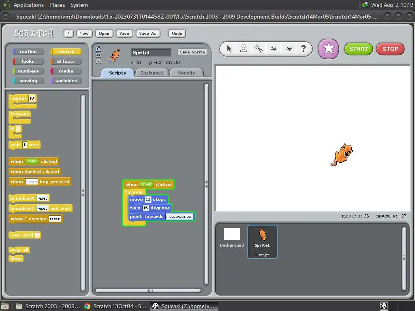Select the looks block category
Screen dimensions: 415x311
(28, 62)
